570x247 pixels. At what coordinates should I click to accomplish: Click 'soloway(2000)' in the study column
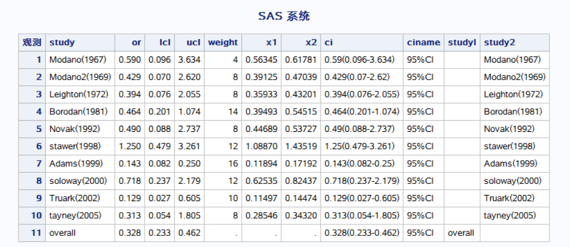(78, 181)
